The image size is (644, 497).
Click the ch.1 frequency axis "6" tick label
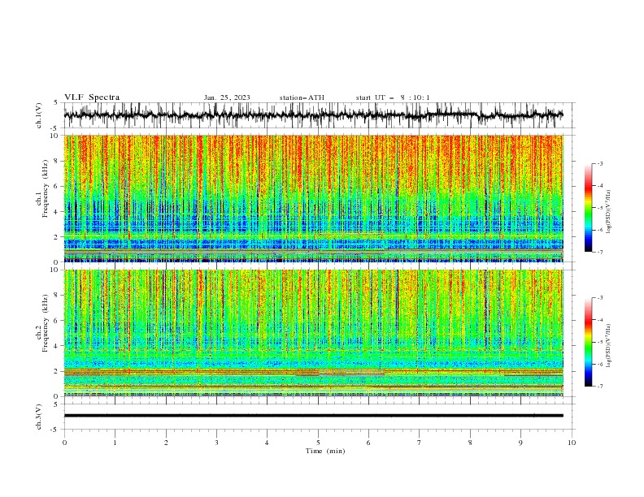pos(58,187)
